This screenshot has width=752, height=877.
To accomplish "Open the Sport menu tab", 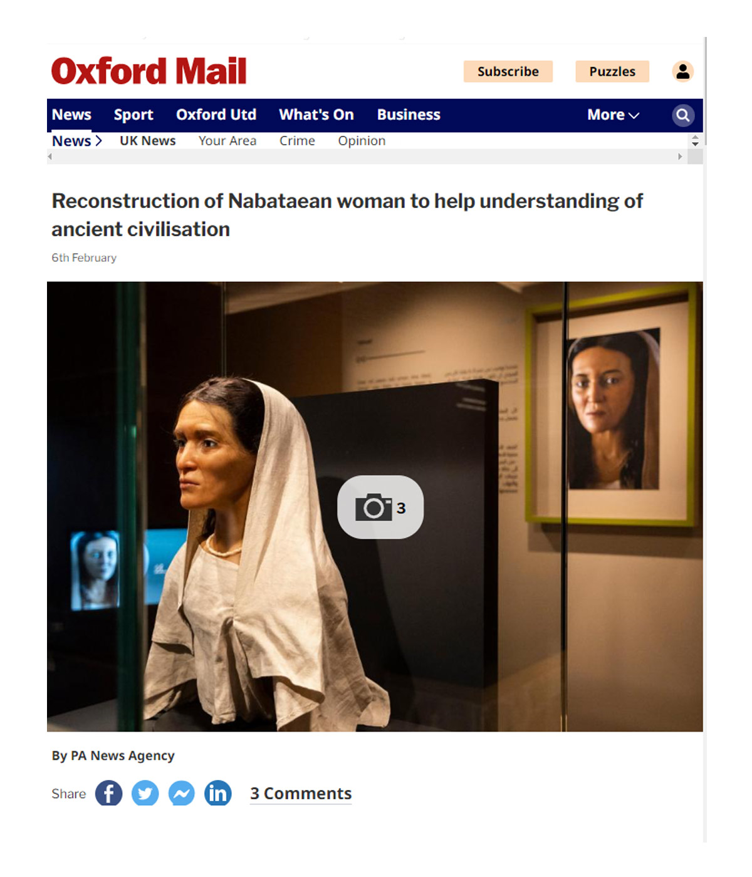I will (133, 115).
